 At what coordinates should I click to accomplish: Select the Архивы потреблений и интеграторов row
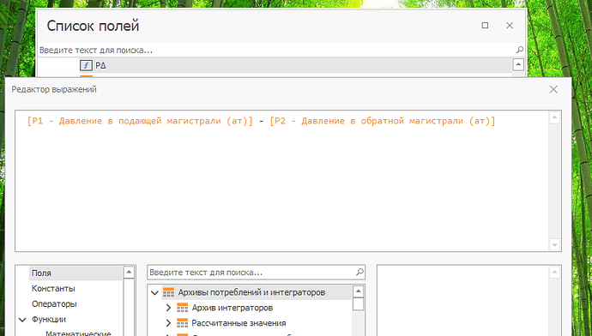[x=257, y=292]
